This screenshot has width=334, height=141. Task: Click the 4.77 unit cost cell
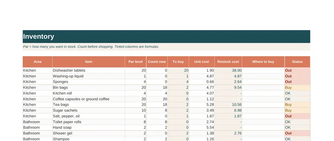[x=202, y=87]
